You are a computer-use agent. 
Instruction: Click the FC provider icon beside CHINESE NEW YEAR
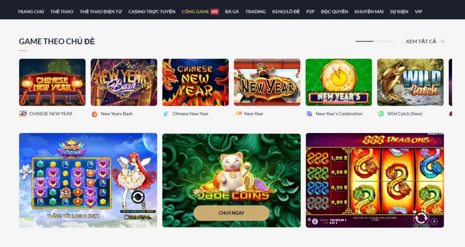pyautogui.click(x=23, y=114)
